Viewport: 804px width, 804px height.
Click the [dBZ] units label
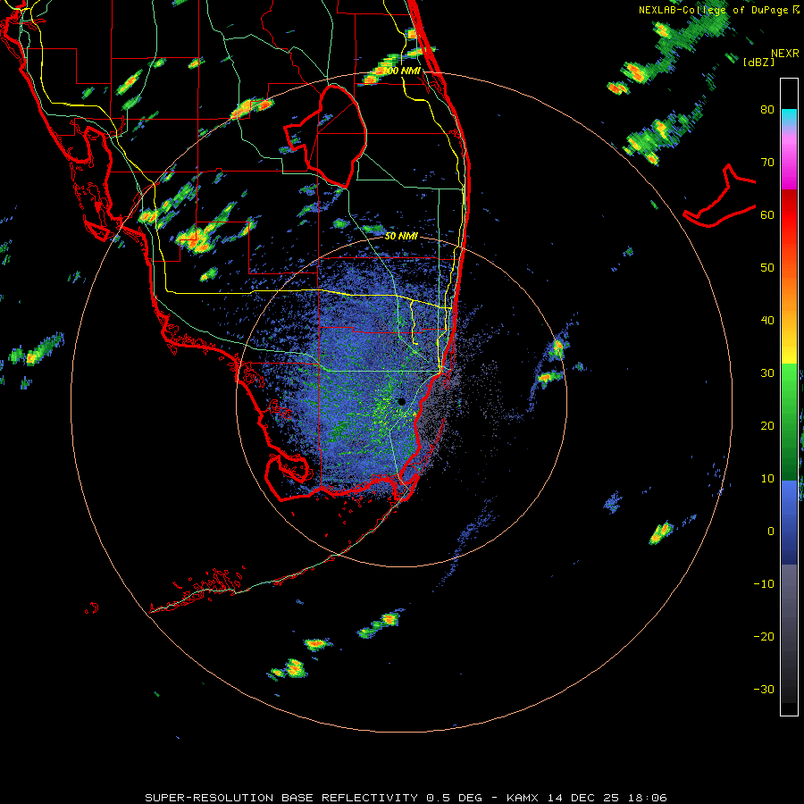[758, 62]
